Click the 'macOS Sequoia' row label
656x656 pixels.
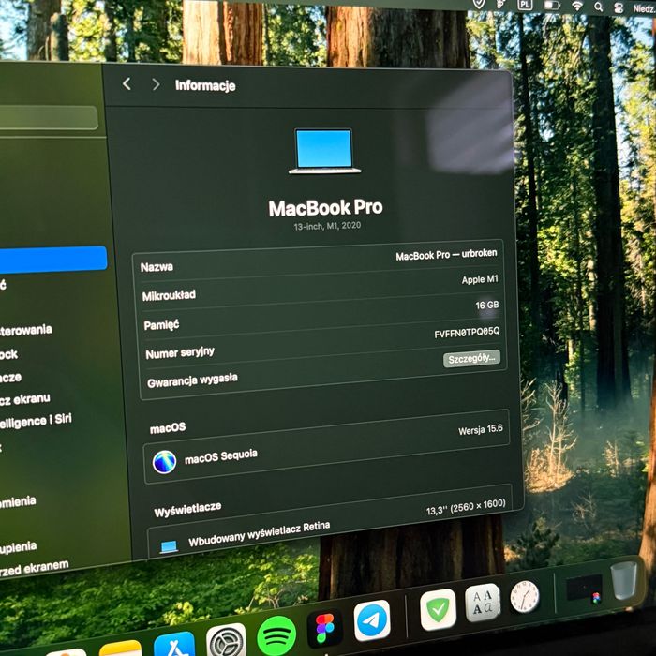coord(221,456)
